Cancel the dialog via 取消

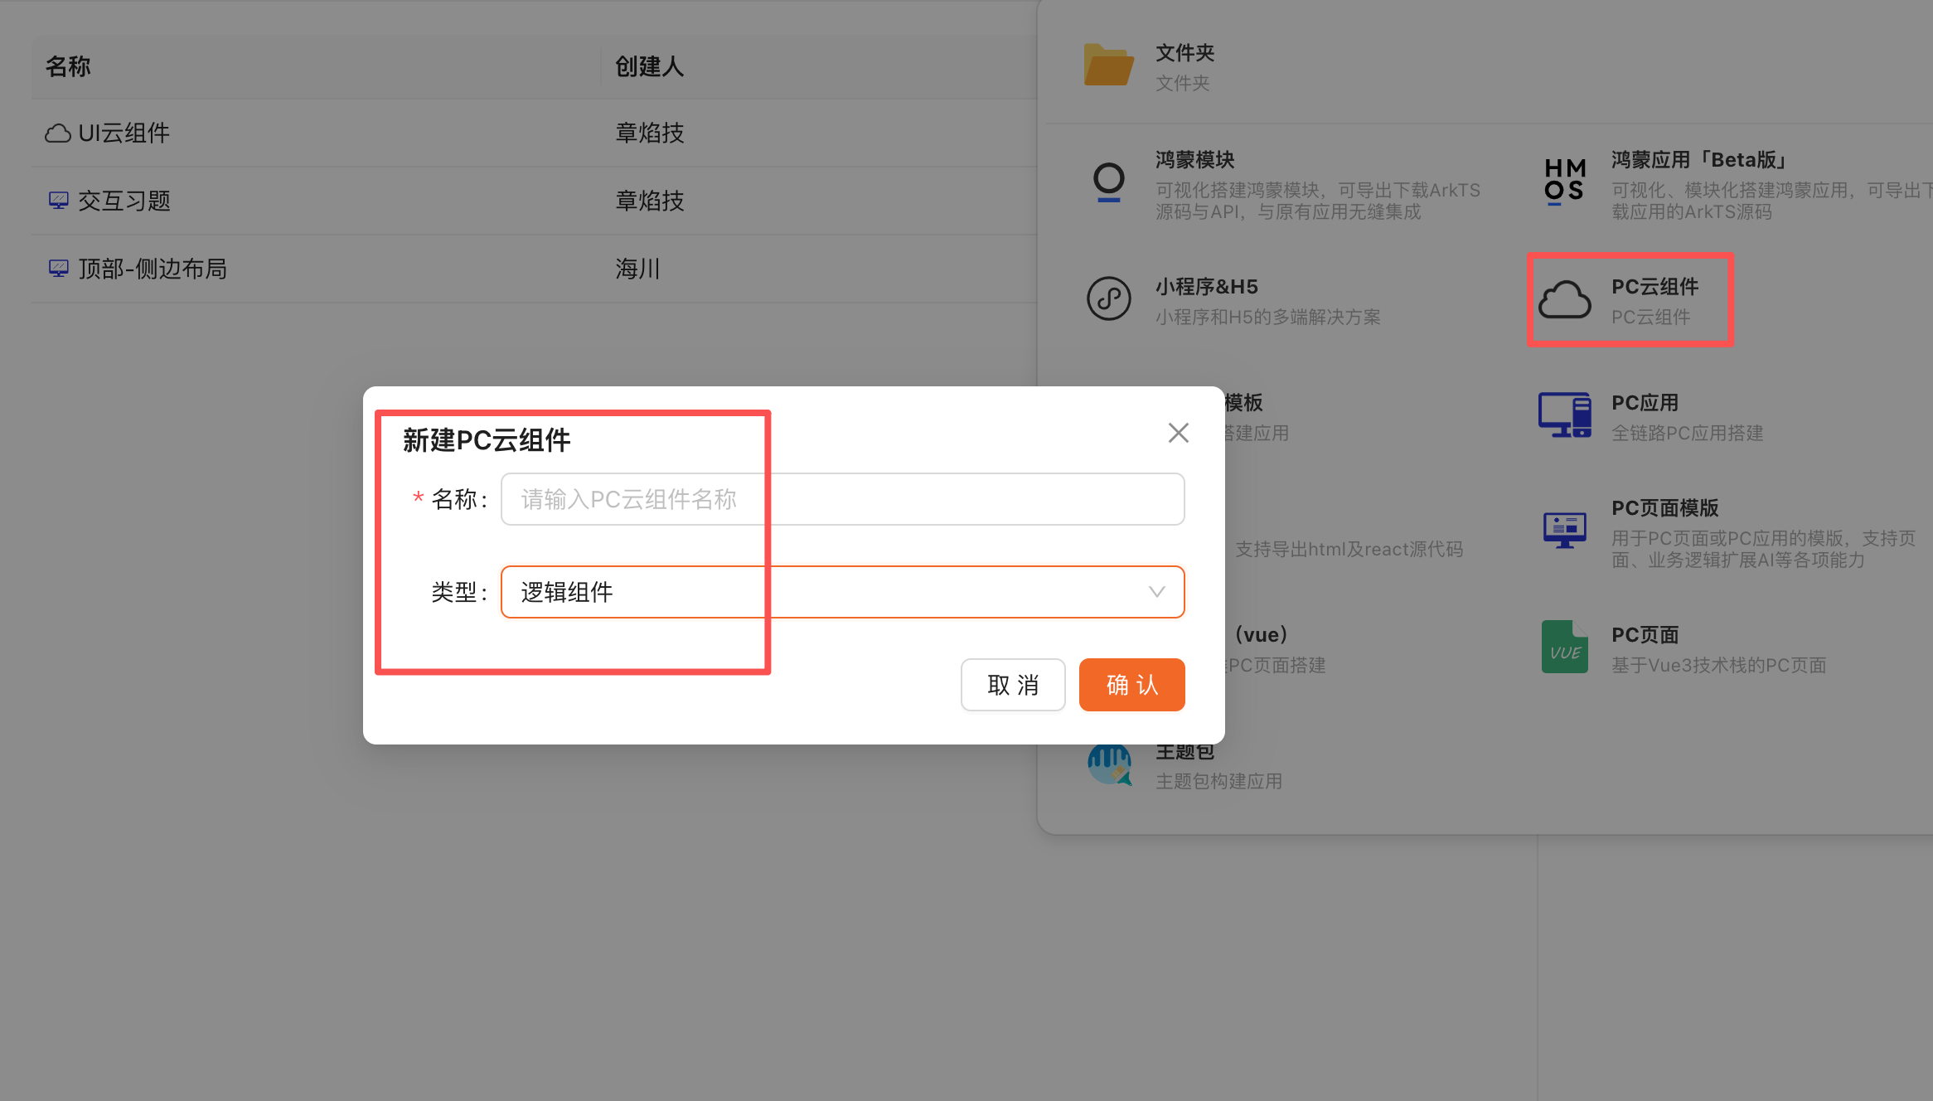(1012, 685)
